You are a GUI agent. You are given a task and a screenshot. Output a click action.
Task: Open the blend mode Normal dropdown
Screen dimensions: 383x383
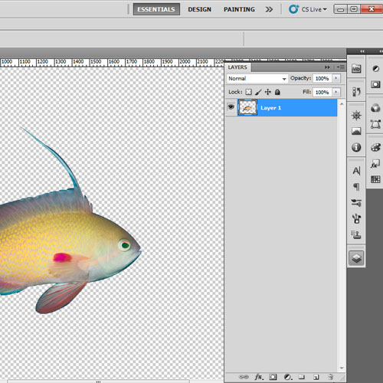click(257, 78)
